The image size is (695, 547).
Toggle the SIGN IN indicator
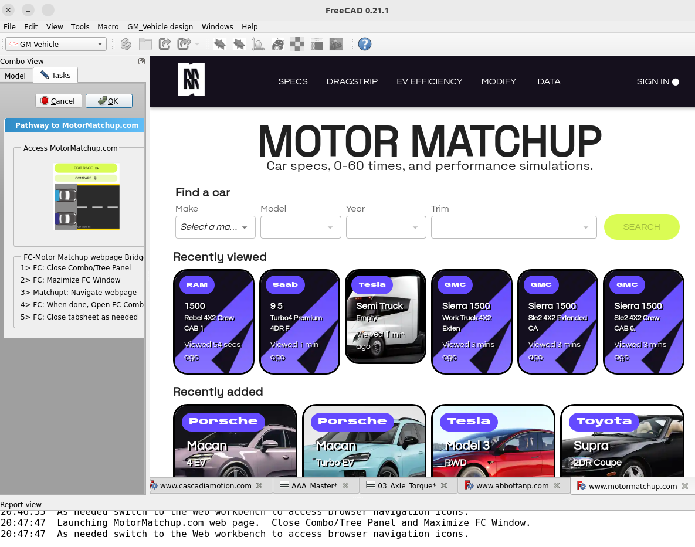click(676, 82)
